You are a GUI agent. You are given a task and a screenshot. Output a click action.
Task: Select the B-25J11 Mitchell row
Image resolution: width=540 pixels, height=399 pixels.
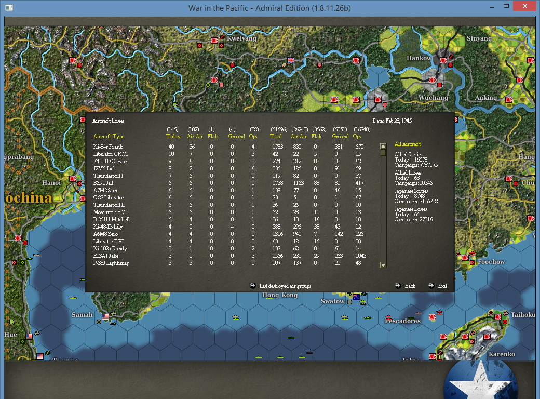click(x=229, y=219)
